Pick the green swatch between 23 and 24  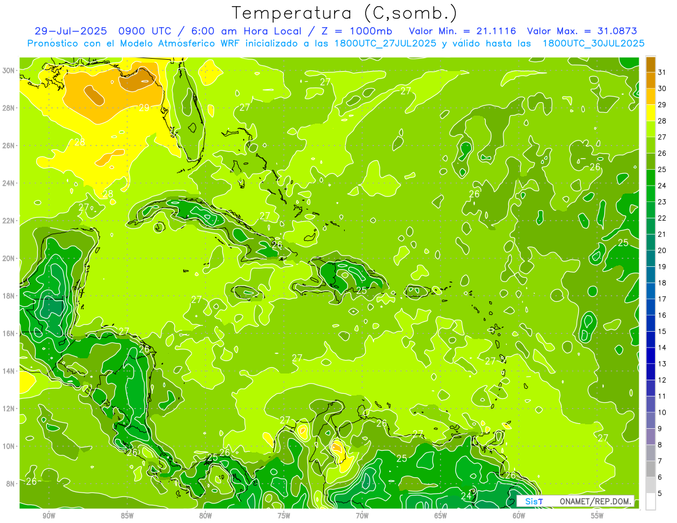650,194
